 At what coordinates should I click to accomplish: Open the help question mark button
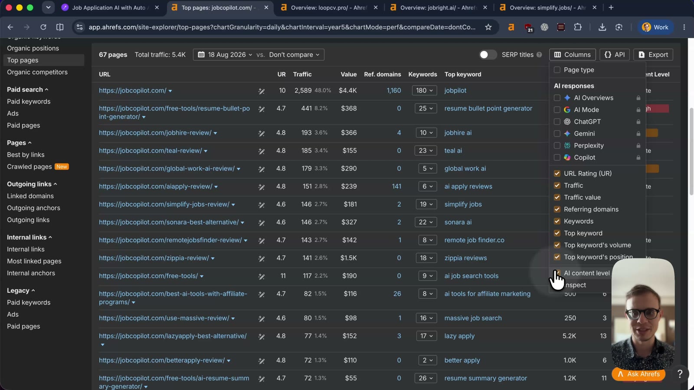pyautogui.click(x=680, y=374)
